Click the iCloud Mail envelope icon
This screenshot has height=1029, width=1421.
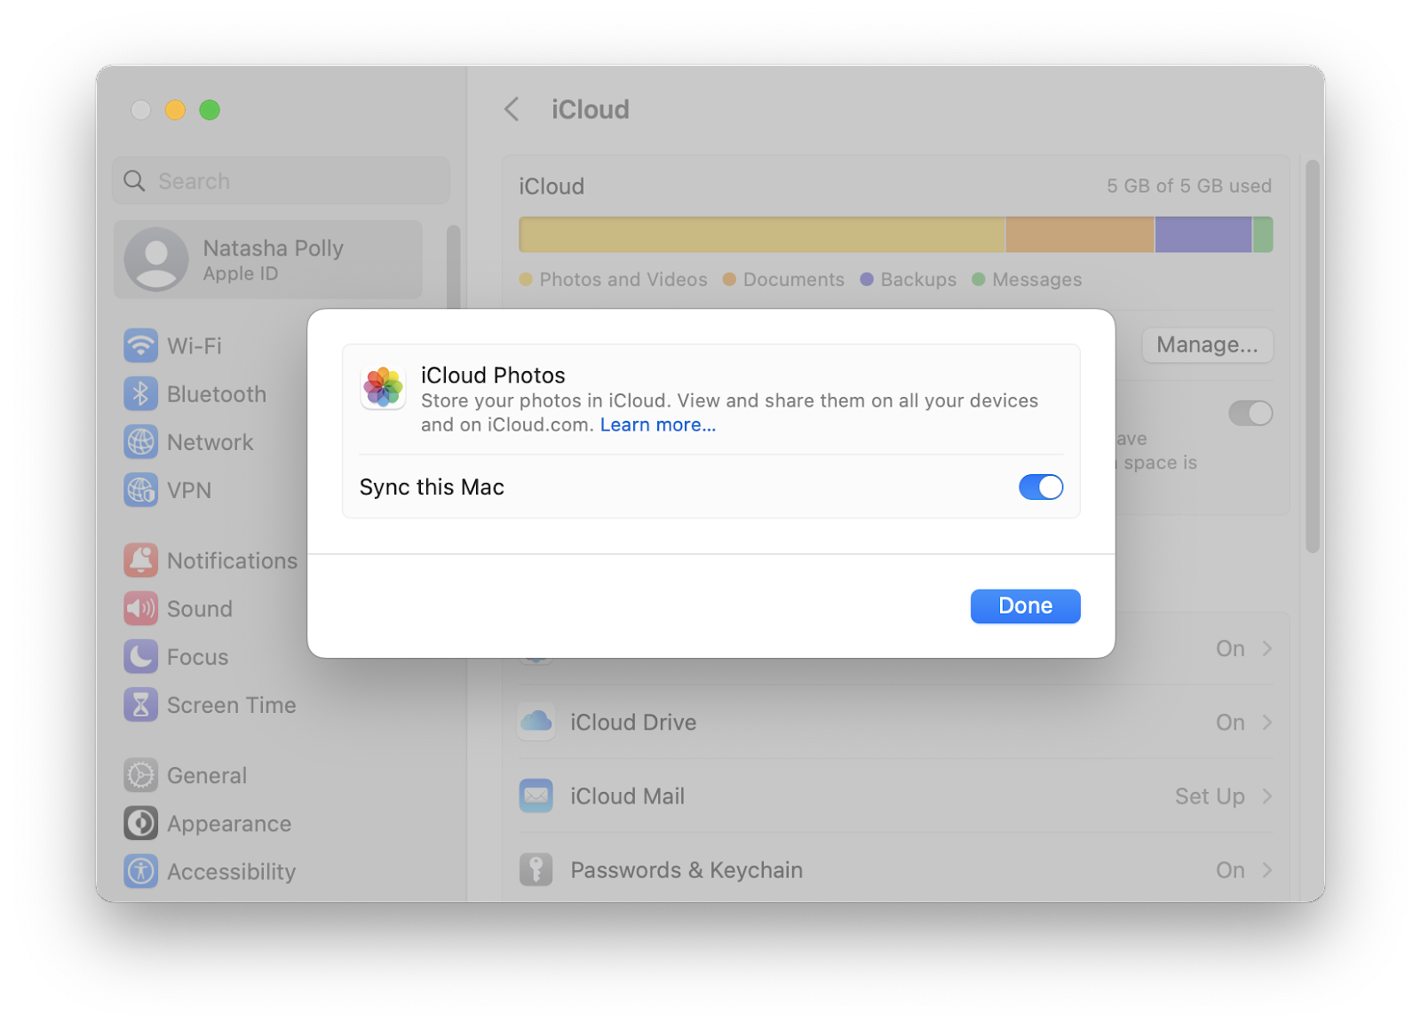coord(536,796)
